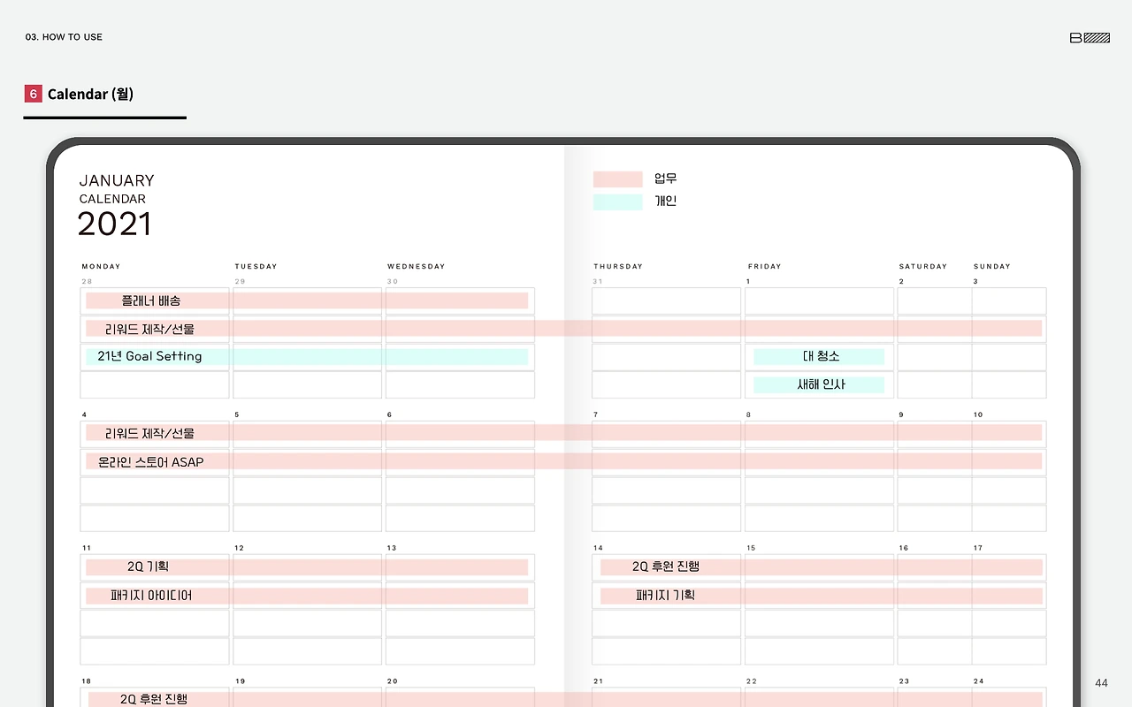
Task: Click the 개인 legend label
Action: pos(665,201)
